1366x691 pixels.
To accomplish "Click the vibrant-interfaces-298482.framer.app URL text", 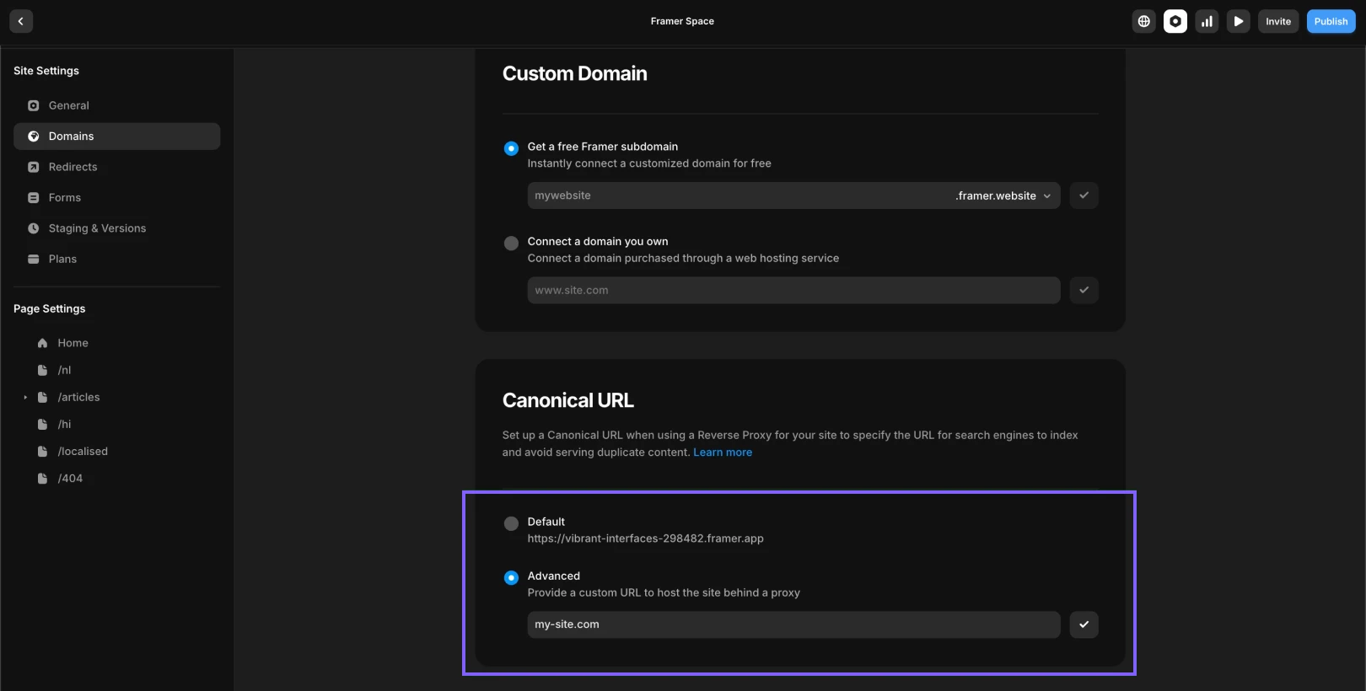I will 646,538.
